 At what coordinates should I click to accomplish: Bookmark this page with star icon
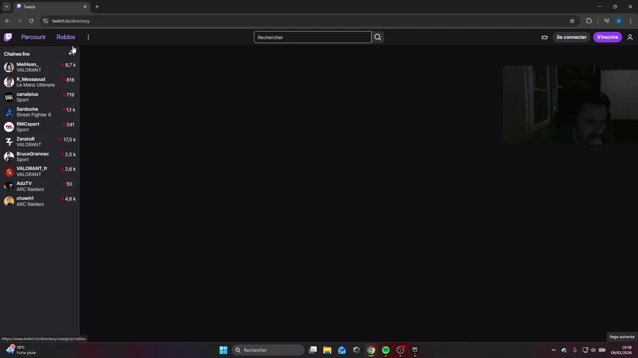point(572,21)
